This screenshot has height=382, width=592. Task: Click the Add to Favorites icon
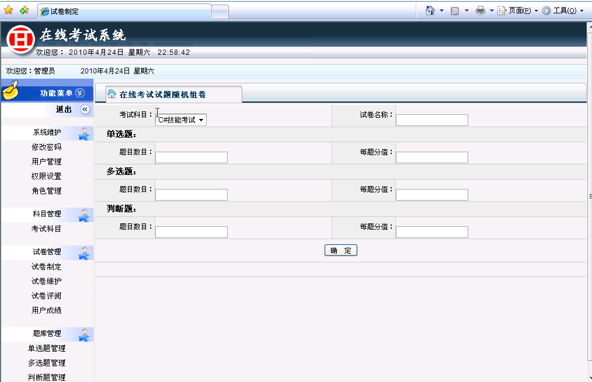24,10
